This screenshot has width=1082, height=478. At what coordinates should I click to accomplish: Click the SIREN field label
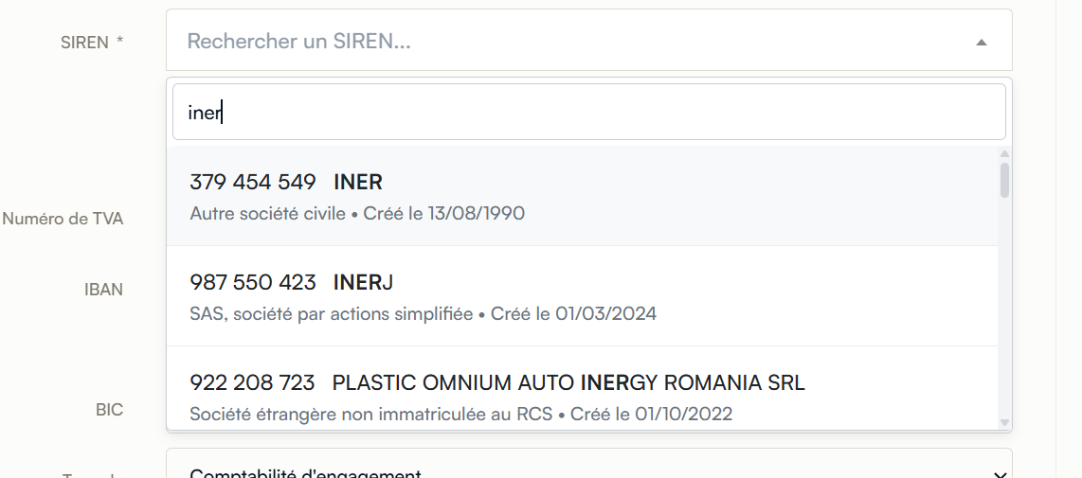92,42
